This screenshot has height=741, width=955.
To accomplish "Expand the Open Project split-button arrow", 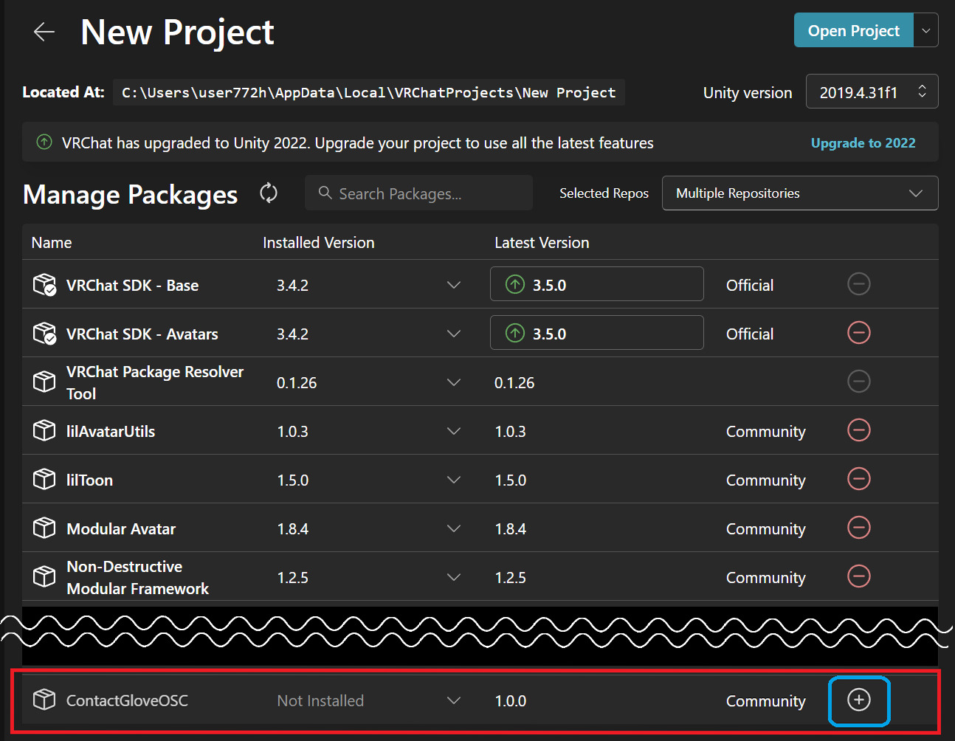I will tap(925, 30).
